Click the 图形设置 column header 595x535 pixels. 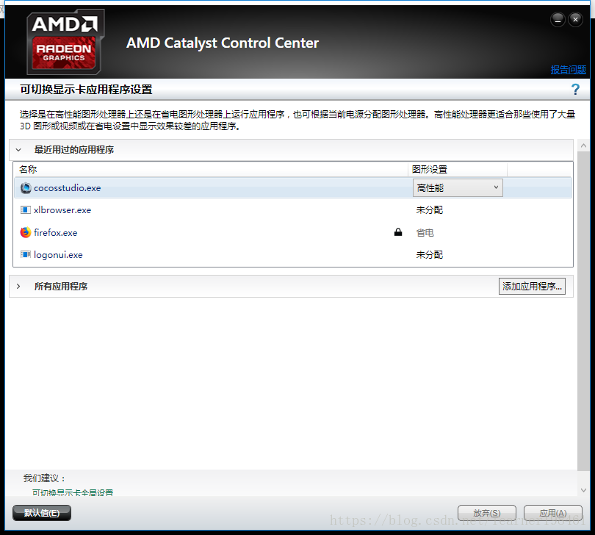(458, 169)
